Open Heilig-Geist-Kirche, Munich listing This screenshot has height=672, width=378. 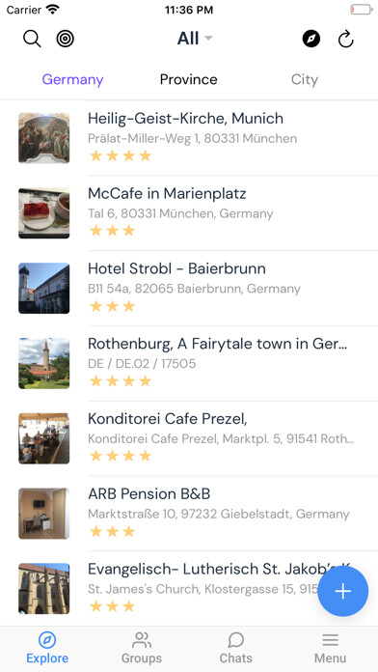(x=189, y=137)
